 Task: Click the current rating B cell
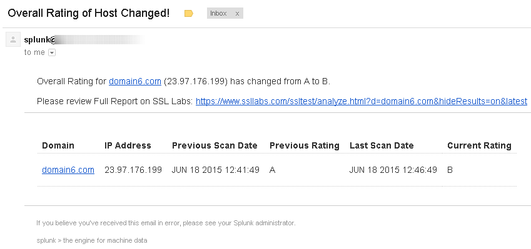450,170
